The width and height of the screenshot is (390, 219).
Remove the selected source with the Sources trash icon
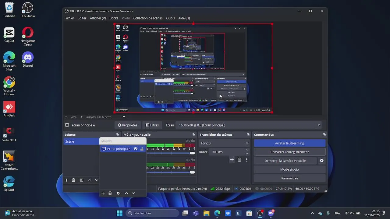click(x=110, y=193)
